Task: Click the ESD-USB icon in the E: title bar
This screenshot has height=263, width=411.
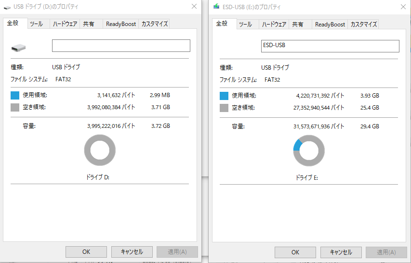Action: point(217,7)
